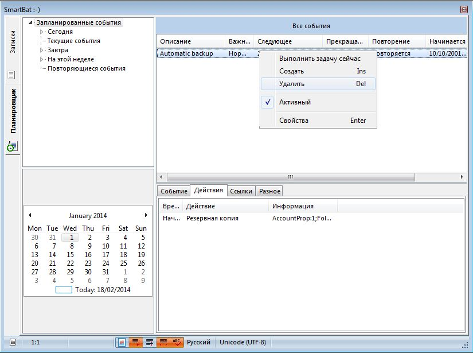
Task: Select Текущие события in the tree
Action: [73, 41]
